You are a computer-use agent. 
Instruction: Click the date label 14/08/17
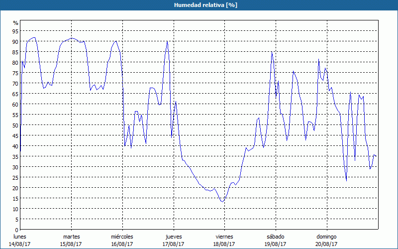coord(20,244)
